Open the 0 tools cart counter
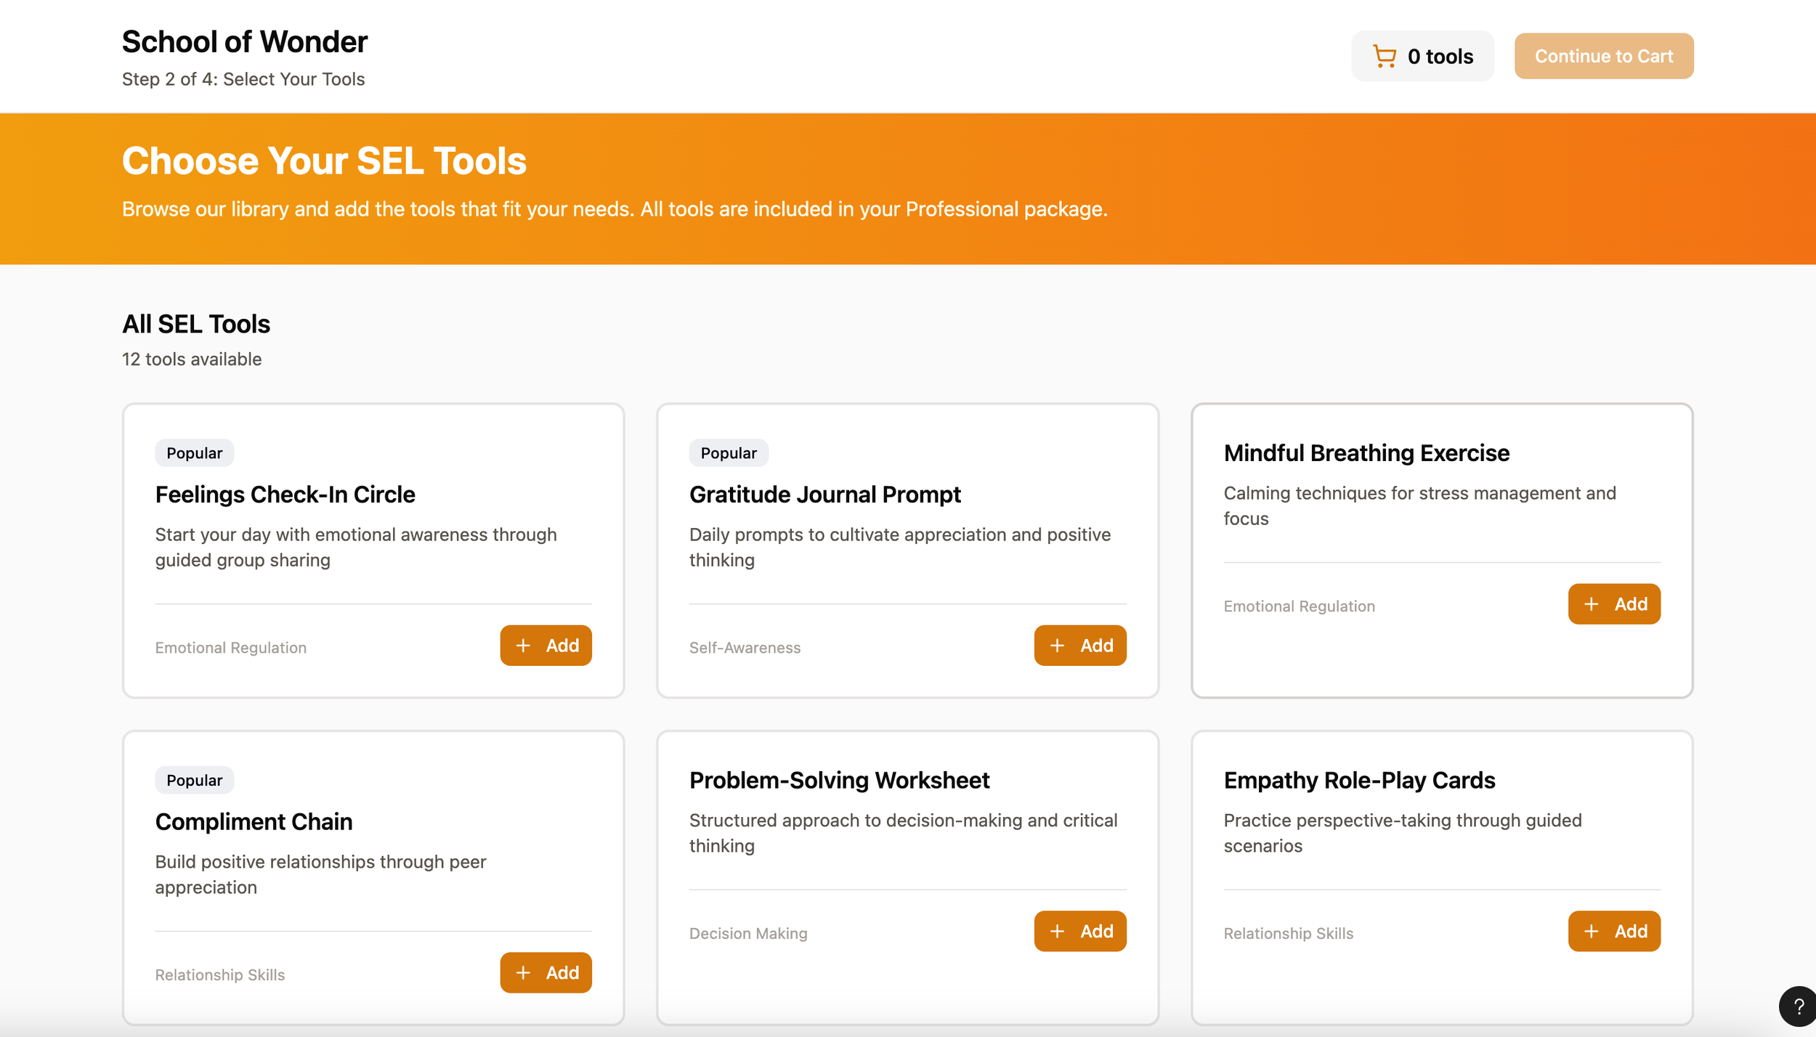This screenshot has width=1816, height=1037. click(x=1440, y=56)
